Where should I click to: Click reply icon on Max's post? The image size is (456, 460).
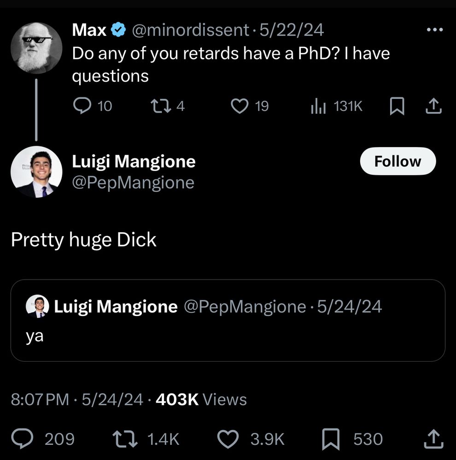[82, 107]
